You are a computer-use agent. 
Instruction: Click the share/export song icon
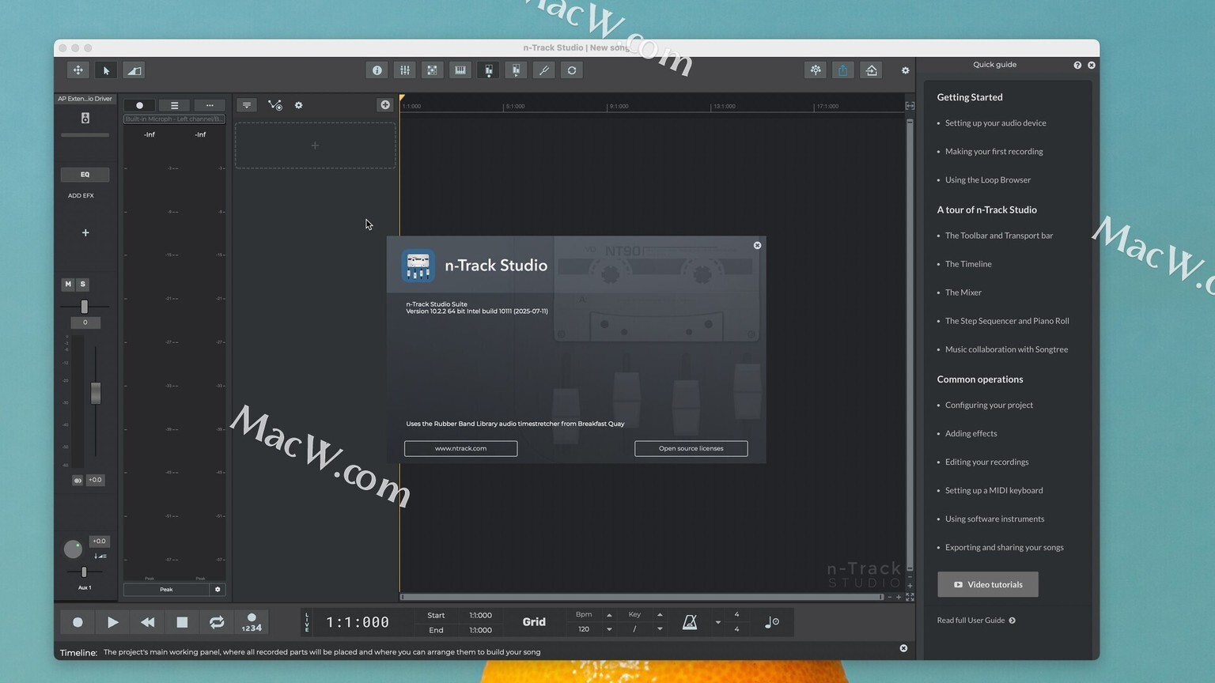[x=843, y=70]
